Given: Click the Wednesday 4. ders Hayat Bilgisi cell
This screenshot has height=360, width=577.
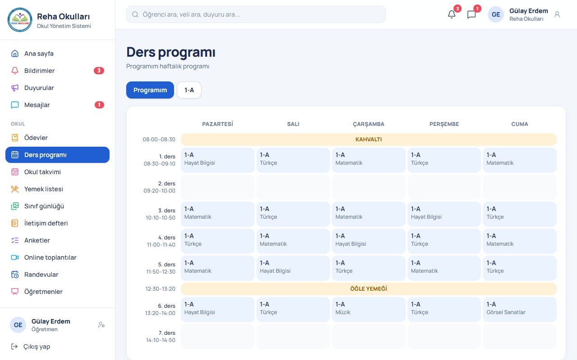Looking at the screenshot, I should (369, 241).
